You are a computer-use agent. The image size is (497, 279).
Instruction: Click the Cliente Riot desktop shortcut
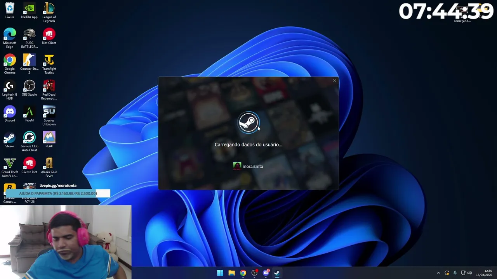tap(29, 165)
